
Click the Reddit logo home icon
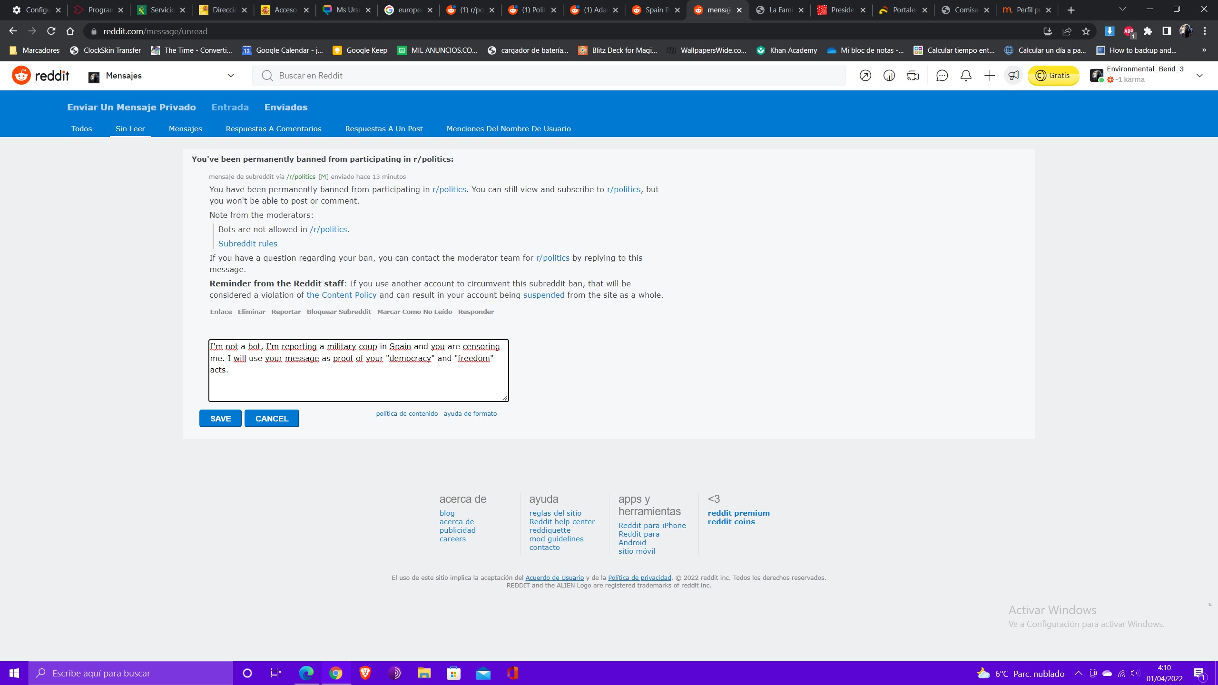[x=21, y=76]
